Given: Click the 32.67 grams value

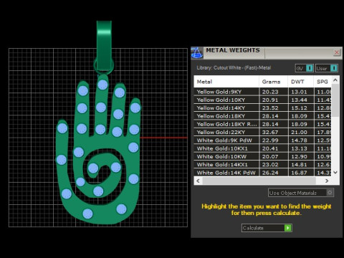Looking at the screenshot, I should pyautogui.click(x=270, y=133).
